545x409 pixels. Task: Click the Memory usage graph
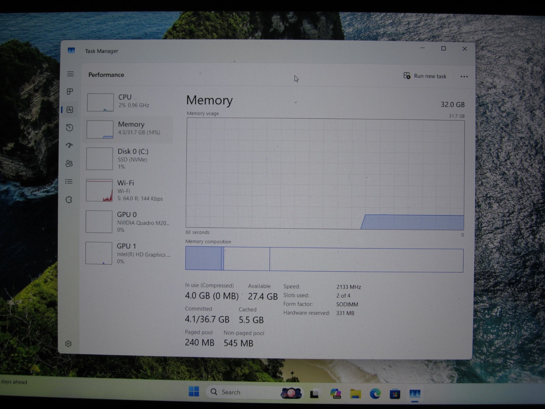tap(325, 174)
